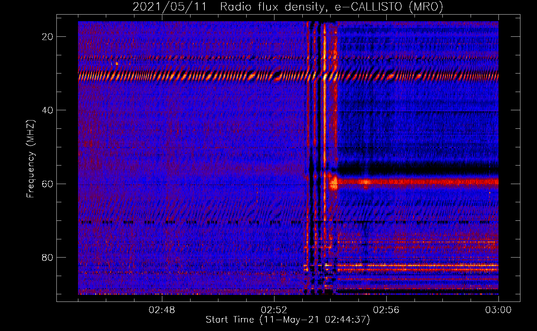
Task: Click the plot title '2021/05/11 Radio flux density'
Action: 288,7
